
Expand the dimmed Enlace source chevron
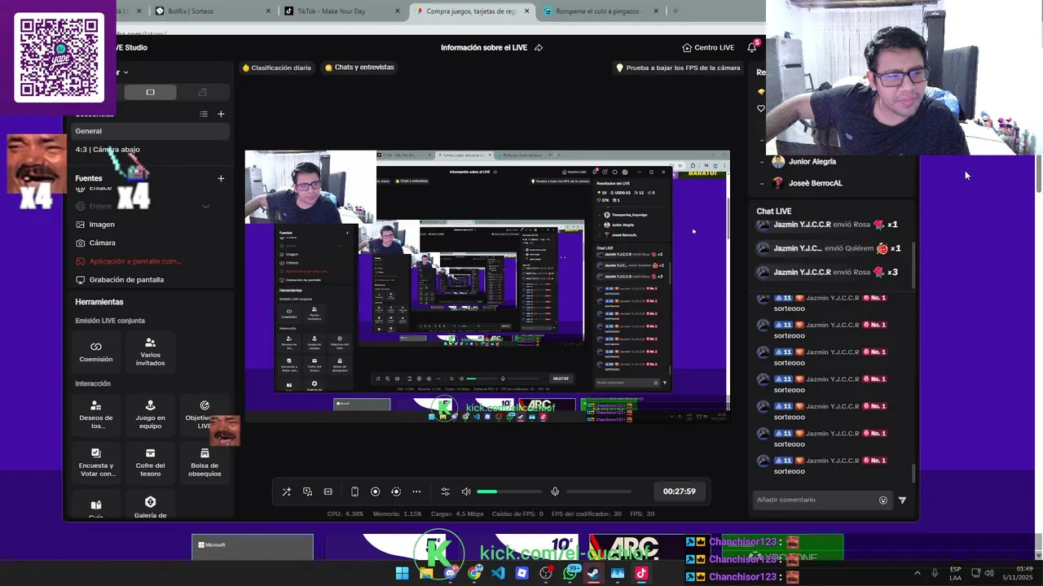coord(205,207)
